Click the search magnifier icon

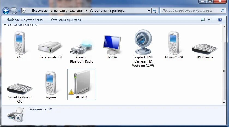(222, 11)
